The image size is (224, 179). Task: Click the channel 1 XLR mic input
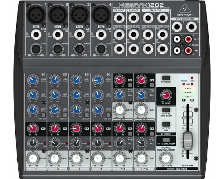click(x=36, y=15)
